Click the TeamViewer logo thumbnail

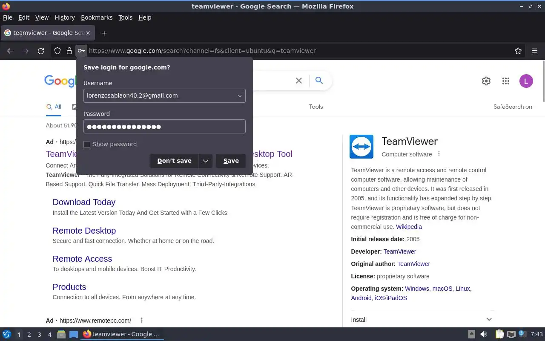tap(361, 147)
